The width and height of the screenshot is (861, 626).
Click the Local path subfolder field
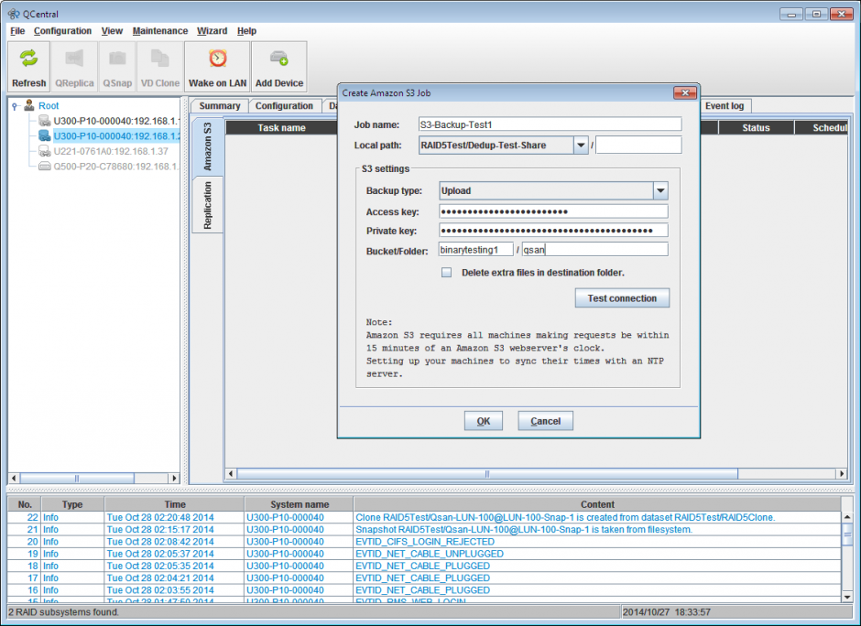[638, 146]
